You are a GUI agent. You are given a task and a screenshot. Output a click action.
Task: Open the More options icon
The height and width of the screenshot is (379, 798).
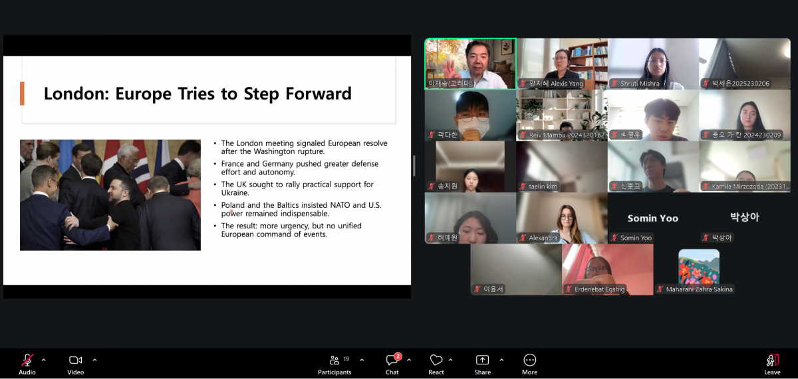pyautogui.click(x=530, y=360)
